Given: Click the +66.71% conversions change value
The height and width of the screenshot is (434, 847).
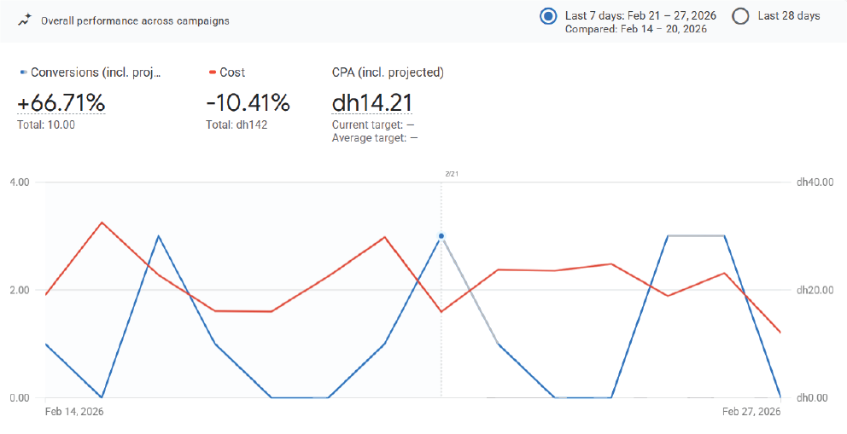Looking at the screenshot, I should coord(61,104).
